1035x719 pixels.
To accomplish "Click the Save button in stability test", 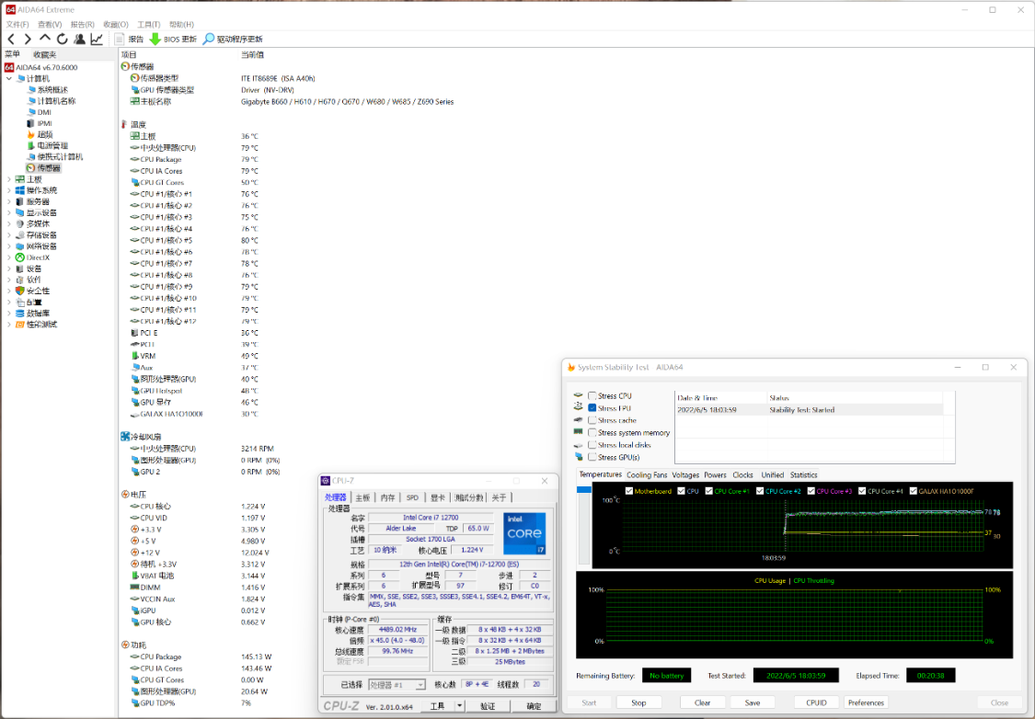I will click(x=753, y=702).
